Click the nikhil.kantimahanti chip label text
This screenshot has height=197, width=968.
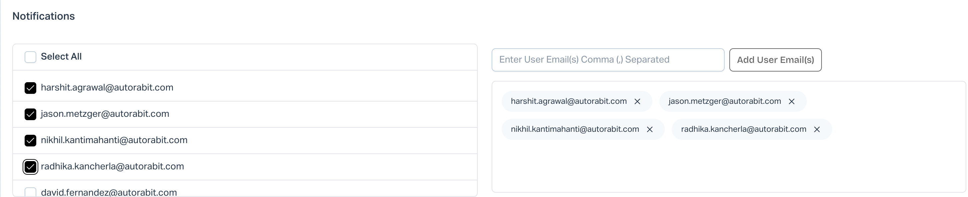click(x=575, y=129)
